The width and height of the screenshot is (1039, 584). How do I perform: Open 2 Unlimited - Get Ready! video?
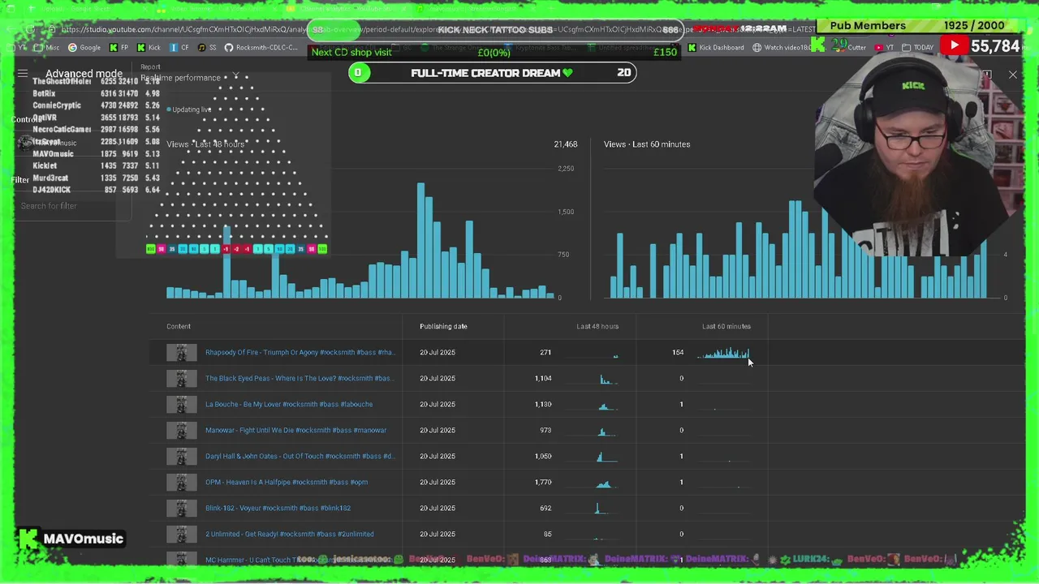click(290, 534)
